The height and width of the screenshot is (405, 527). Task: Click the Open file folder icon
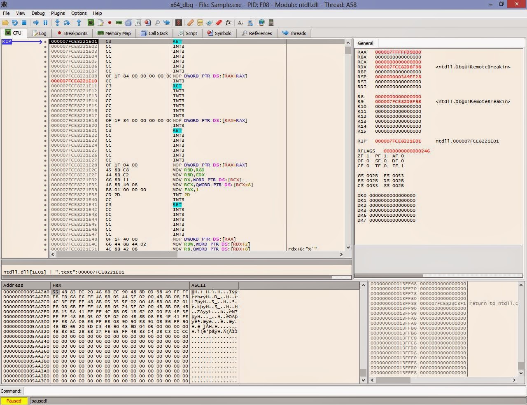click(x=5, y=23)
